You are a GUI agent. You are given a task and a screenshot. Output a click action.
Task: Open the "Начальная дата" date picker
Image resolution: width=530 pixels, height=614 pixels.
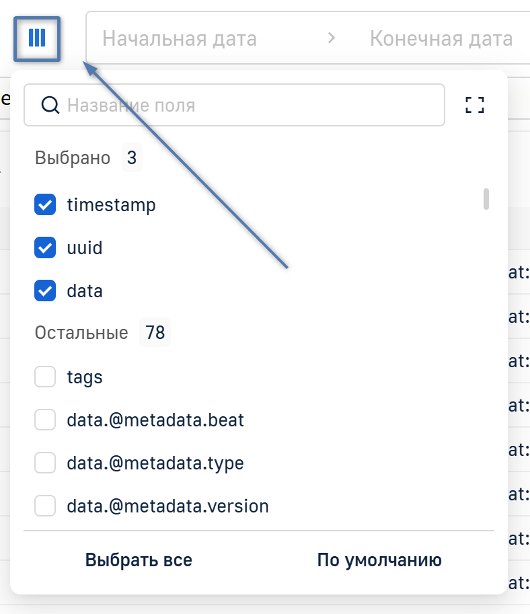180,38
